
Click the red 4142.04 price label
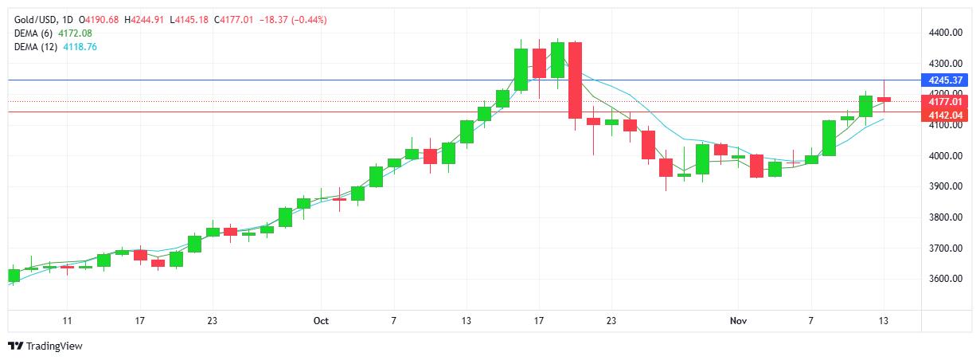click(944, 115)
